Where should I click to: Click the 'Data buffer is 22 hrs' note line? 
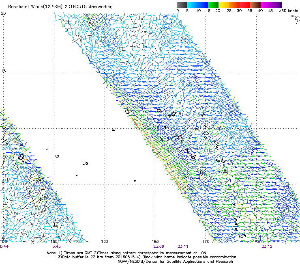(x=147, y=257)
